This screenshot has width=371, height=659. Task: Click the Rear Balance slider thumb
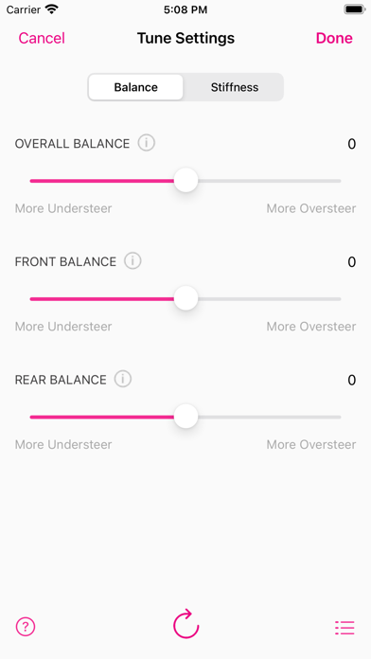point(185,417)
